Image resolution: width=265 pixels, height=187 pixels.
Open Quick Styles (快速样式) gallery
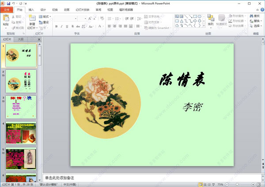click(221, 20)
